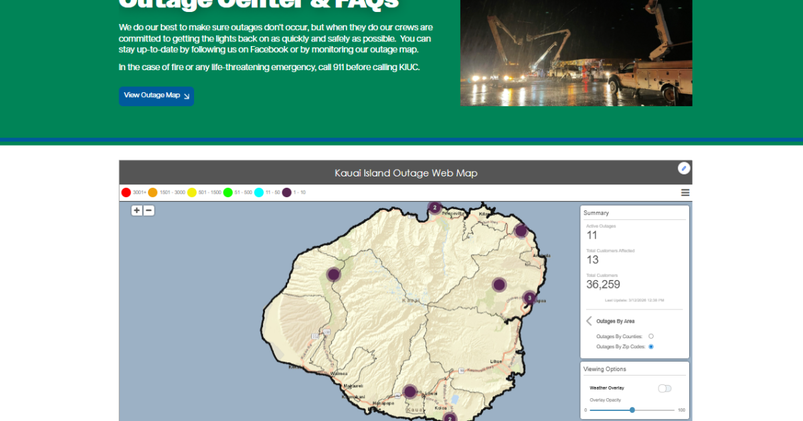Select the Outages By Zip Codes radio button
803x421 pixels.
click(x=651, y=347)
